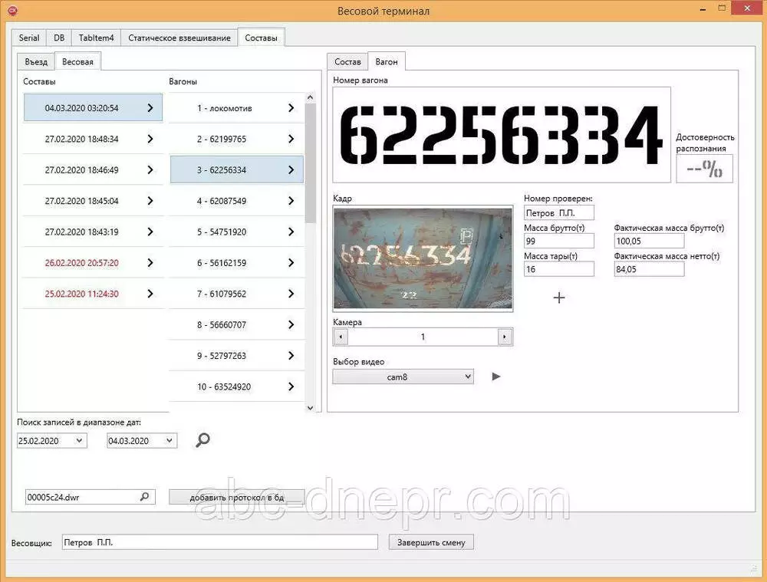Click the wagon number frame thumbnail

(423, 258)
